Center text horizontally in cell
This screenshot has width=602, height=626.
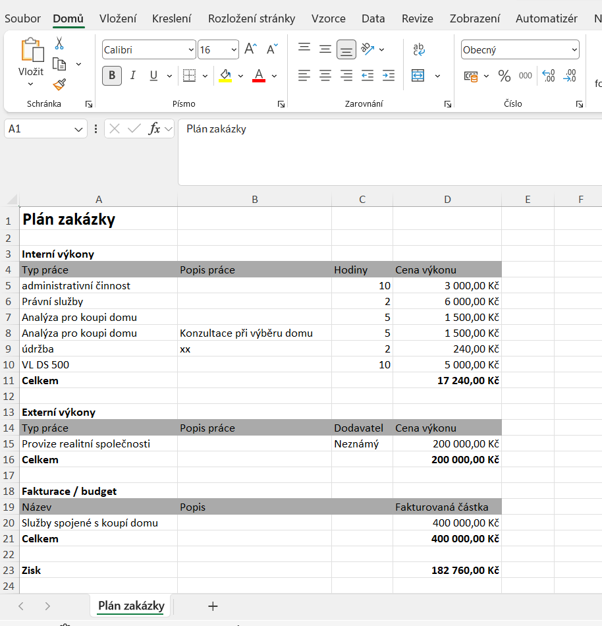click(x=325, y=76)
